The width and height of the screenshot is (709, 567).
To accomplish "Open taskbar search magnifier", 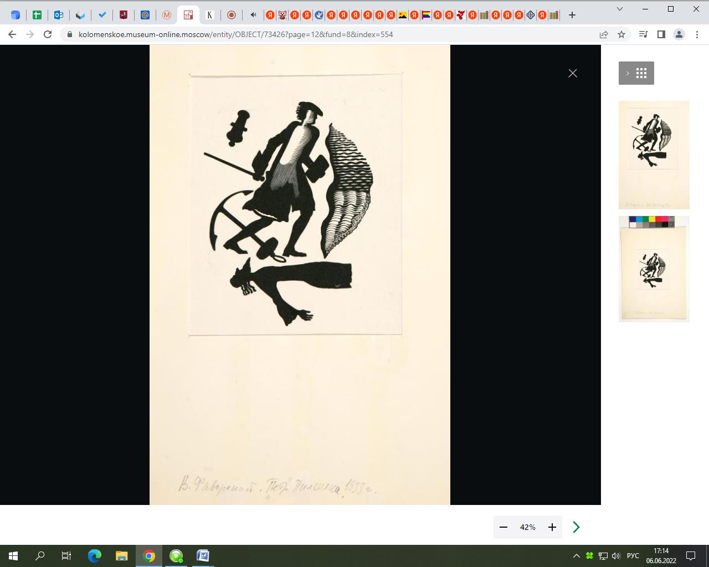I will pyautogui.click(x=40, y=556).
